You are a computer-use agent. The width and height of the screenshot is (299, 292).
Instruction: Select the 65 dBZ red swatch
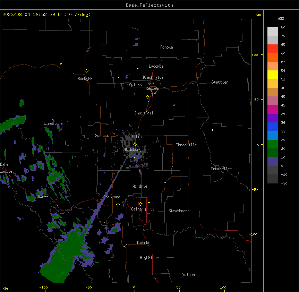(273, 49)
